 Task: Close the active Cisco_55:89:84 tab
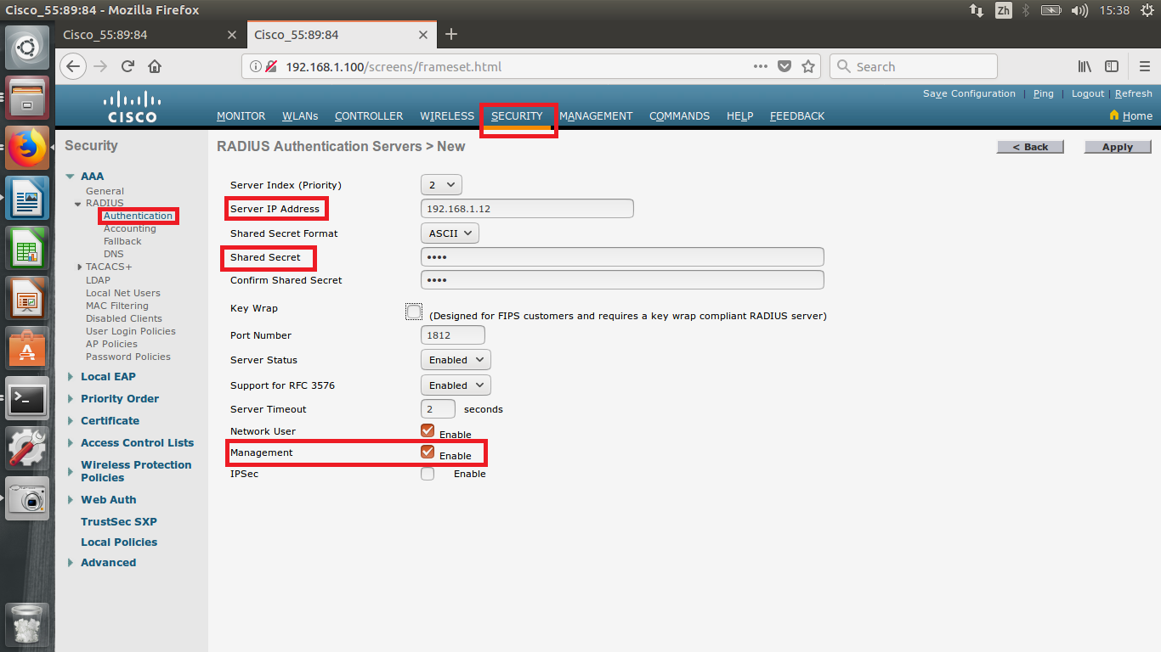[422, 35]
